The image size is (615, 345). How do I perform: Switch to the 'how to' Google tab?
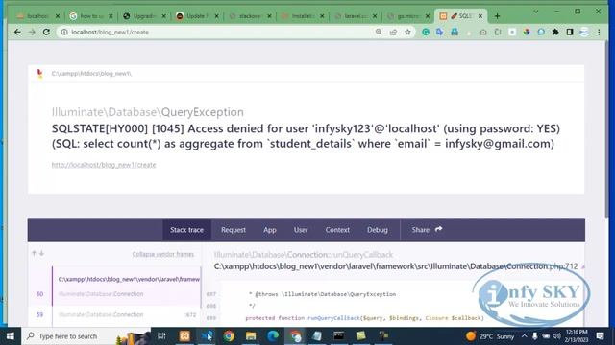click(x=90, y=16)
